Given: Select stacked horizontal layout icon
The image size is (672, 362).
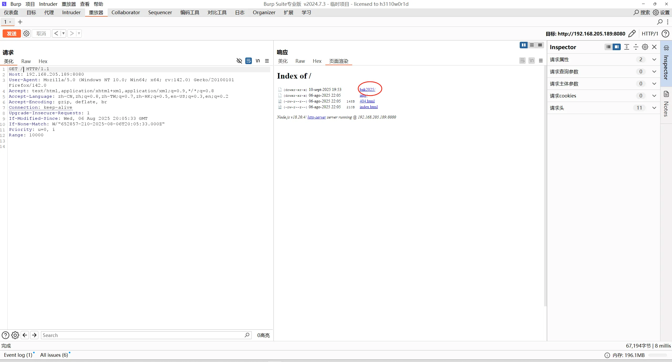Looking at the screenshot, I should [x=532, y=45].
